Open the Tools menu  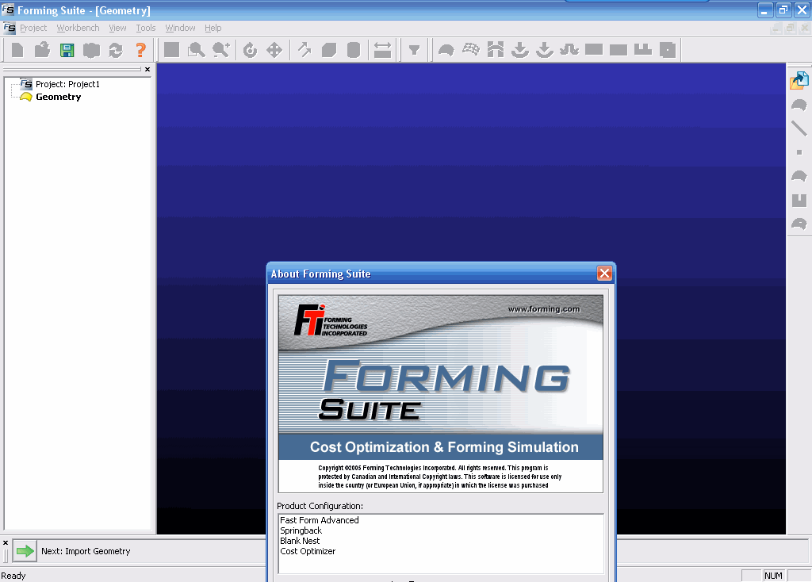coord(146,28)
